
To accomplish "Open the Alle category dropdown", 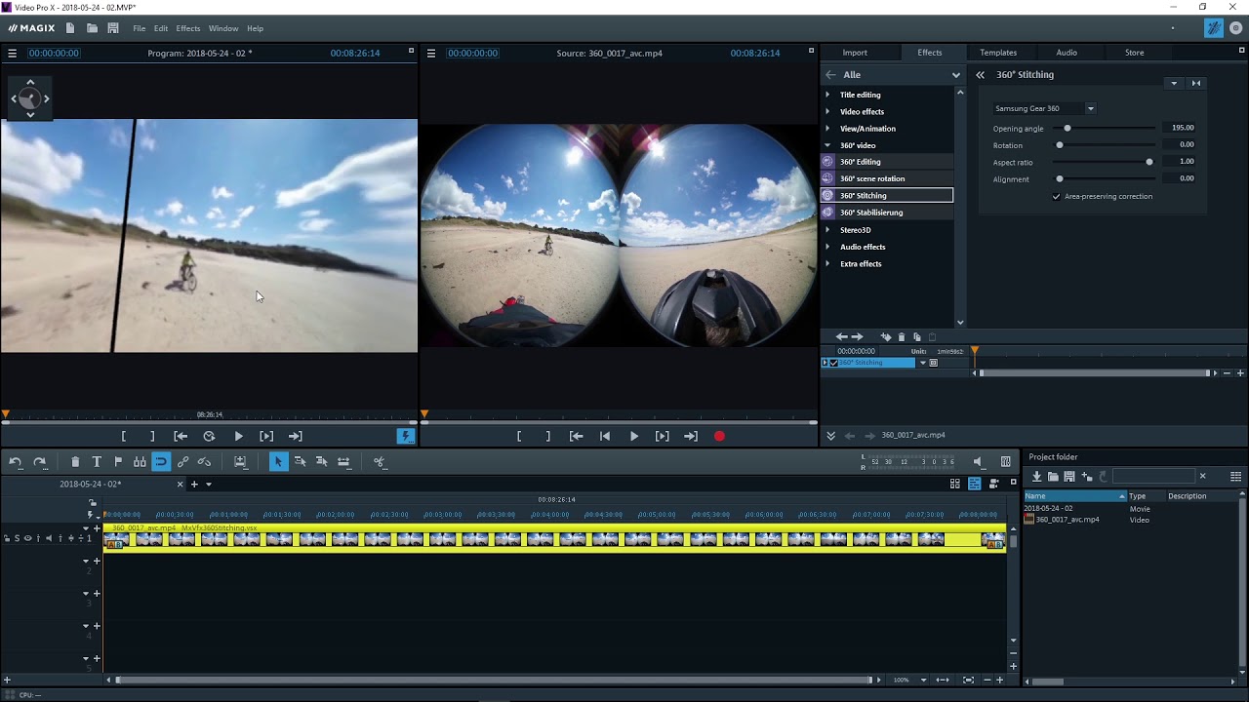I will tap(955, 74).
